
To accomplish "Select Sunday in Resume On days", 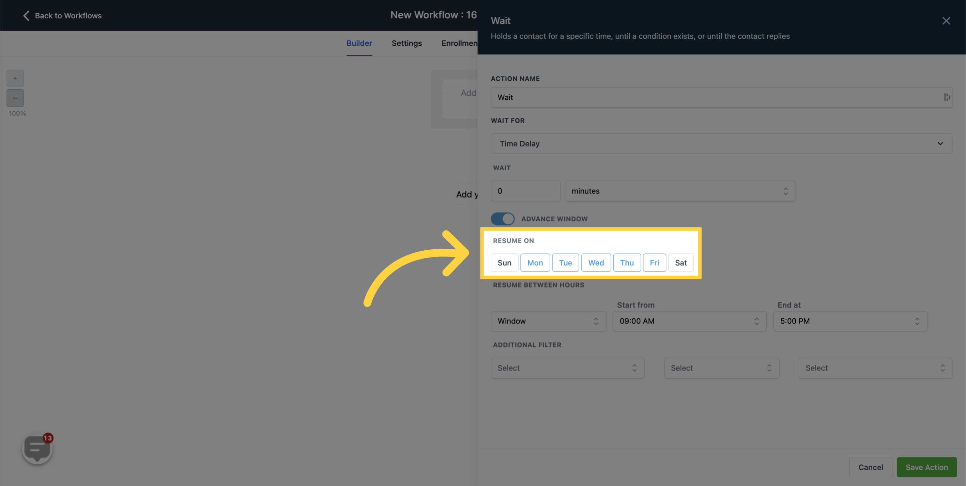I will coord(504,262).
